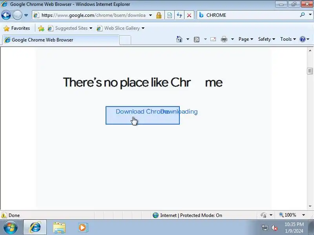The height and width of the screenshot is (235, 314).
Task: Open the Suggested Sites link
Action: point(70,28)
